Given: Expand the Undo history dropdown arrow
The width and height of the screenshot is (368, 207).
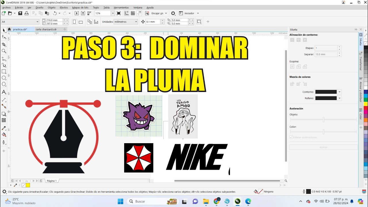Looking at the screenshot, I should tap(60, 13).
